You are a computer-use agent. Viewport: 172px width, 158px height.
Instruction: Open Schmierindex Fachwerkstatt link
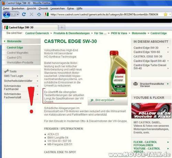coord(12,96)
